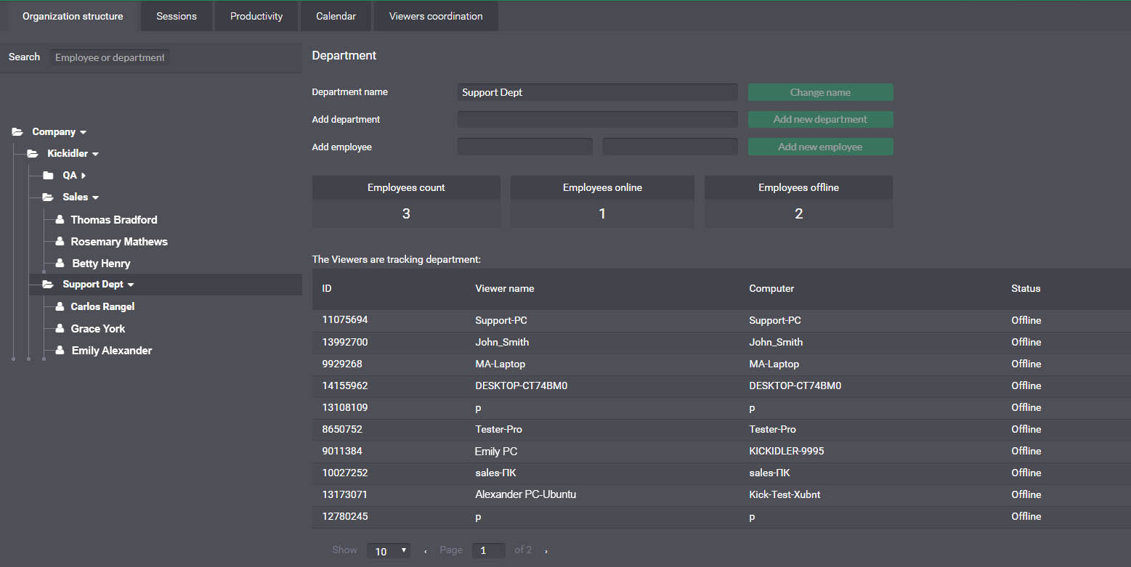Screen dimensions: 1131x567
Task: Click the Add new employee button
Action: (821, 147)
